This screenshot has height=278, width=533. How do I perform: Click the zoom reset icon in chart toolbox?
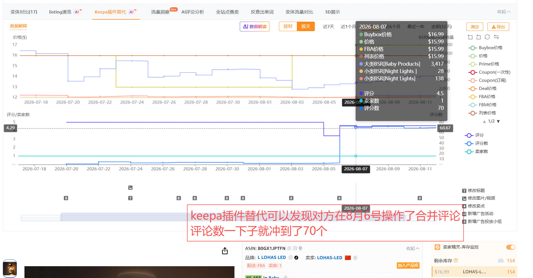[478, 37]
